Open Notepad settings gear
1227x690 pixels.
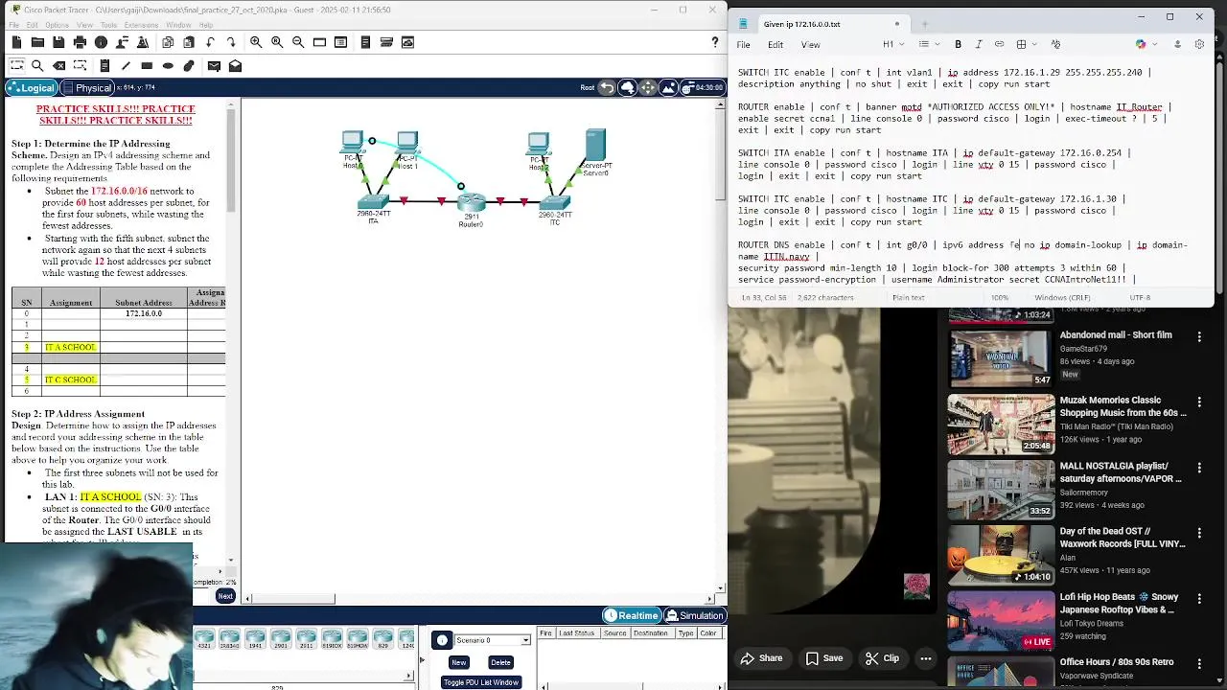[1199, 44]
